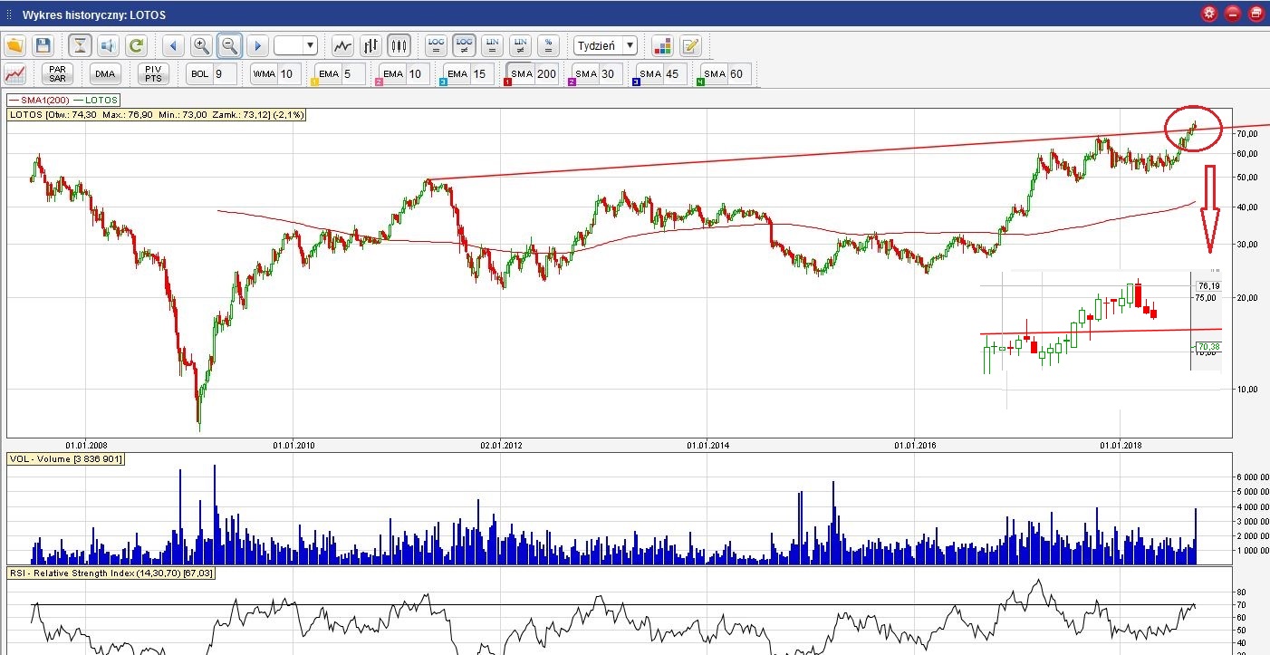Save the chart with the floppy disk icon
This screenshot has width=1270, height=655.
point(43,45)
